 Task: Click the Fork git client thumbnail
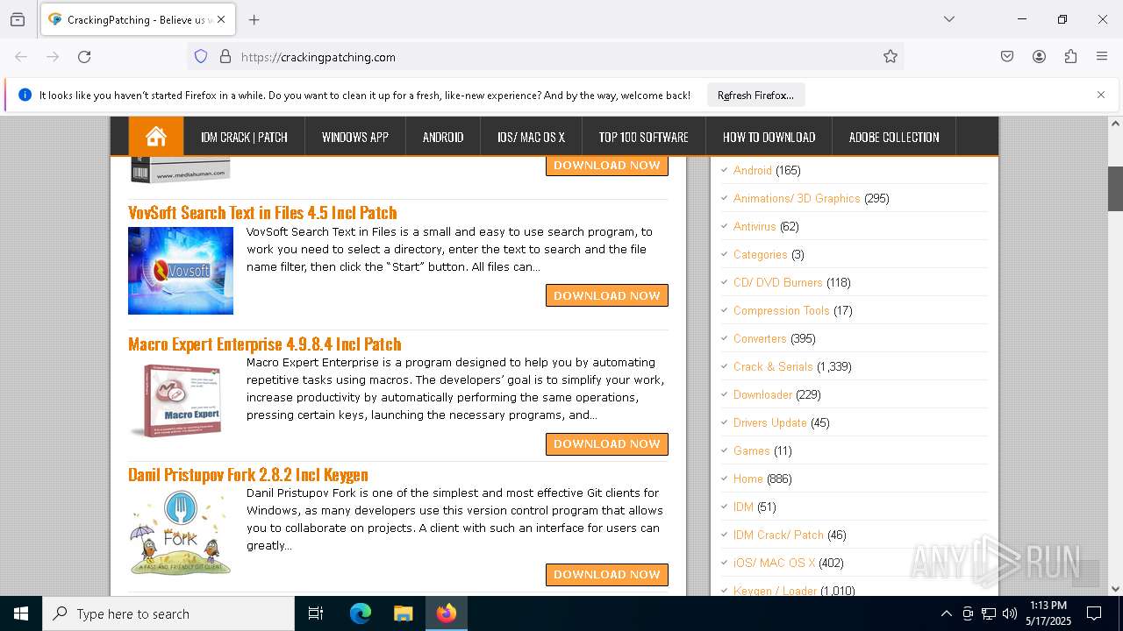coord(181,532)
